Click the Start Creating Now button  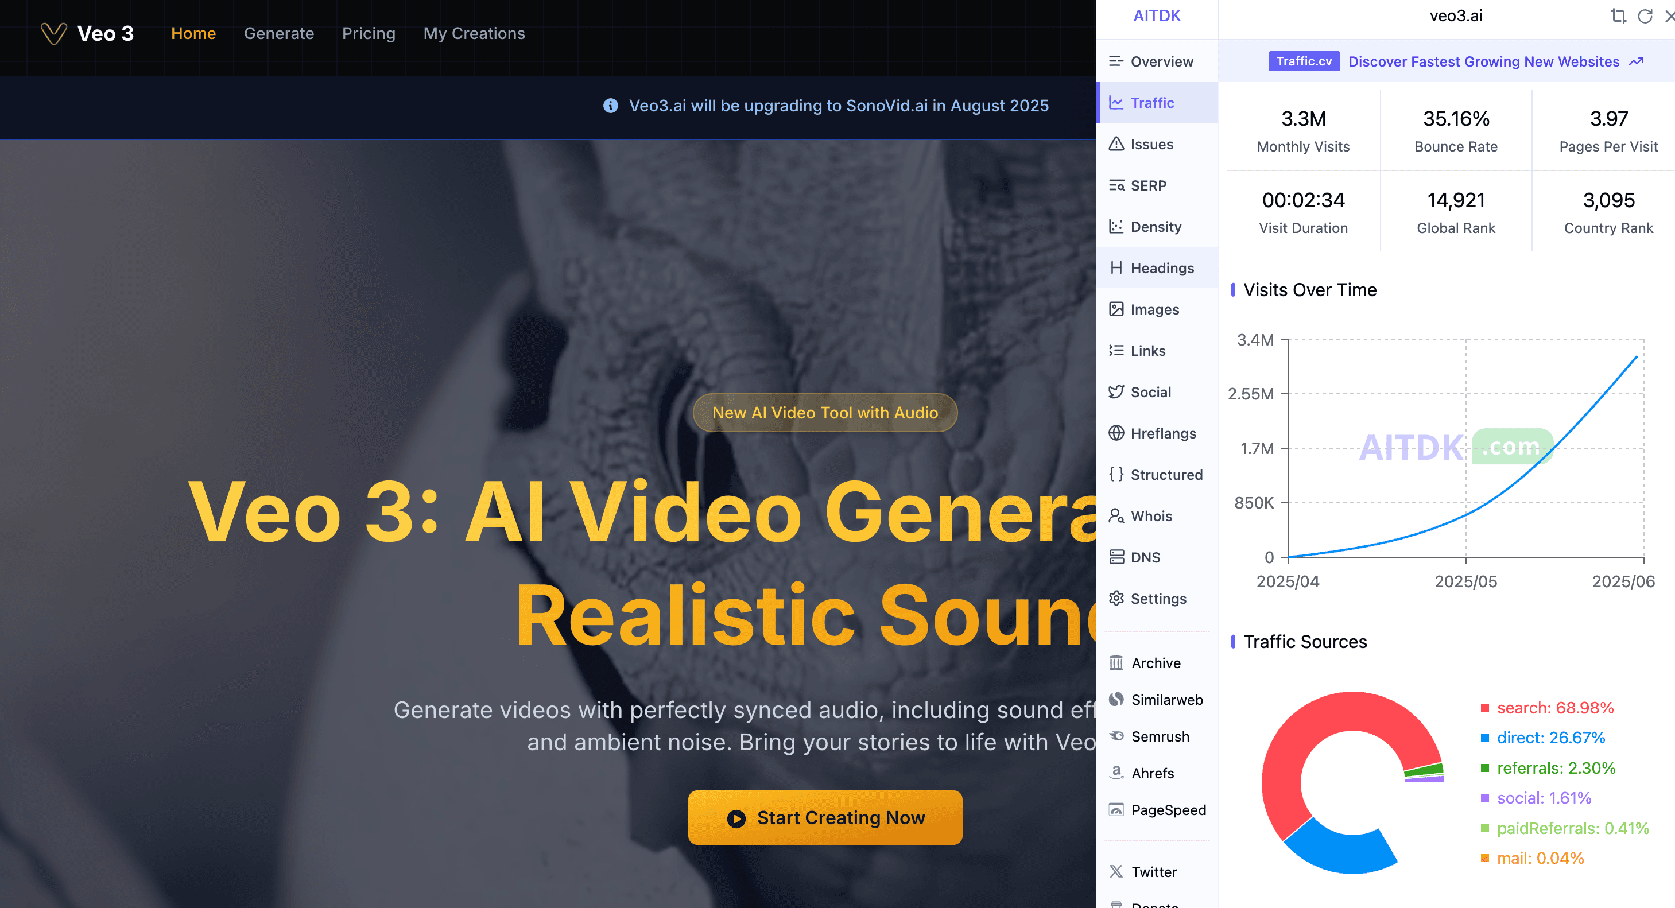(x=825, y=818)
